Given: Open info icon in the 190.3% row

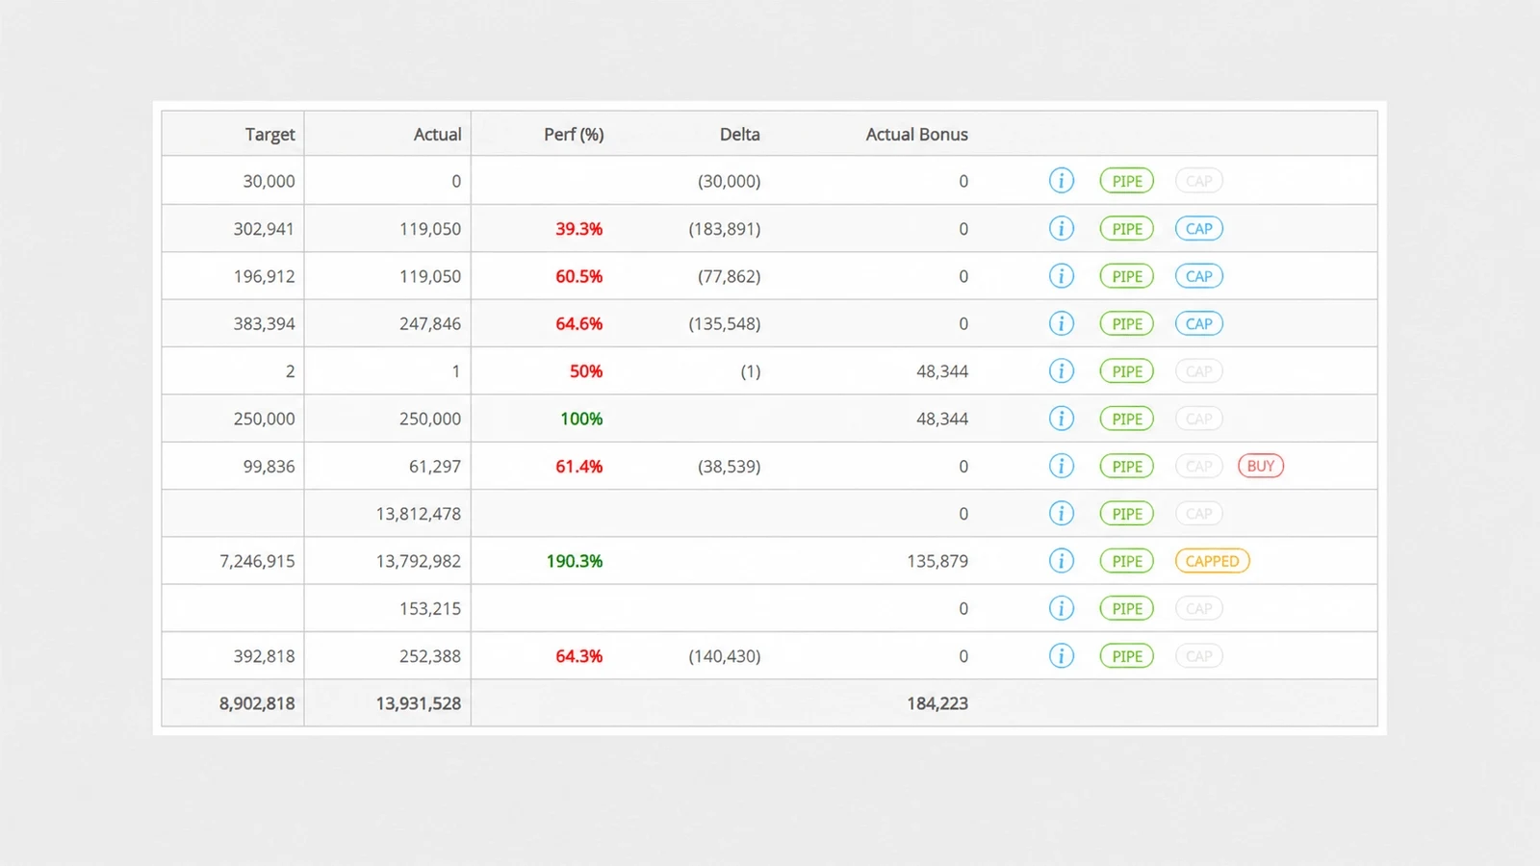Looking at the screenshot, I should (1061, 561).
